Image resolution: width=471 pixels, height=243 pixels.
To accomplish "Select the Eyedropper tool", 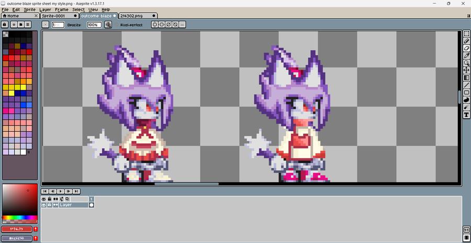I will [x=466, y=55].
